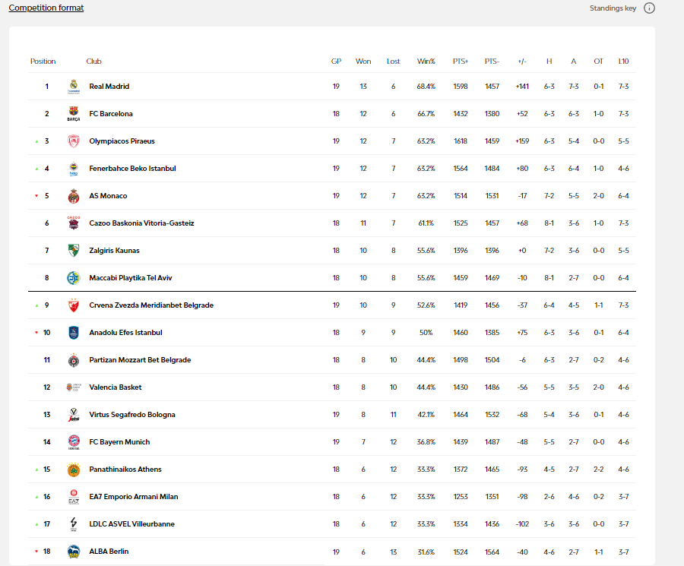Sort standings by Win% column

point(426,62)
